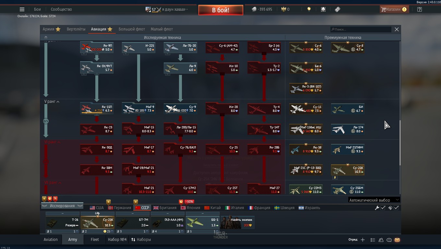The width and height of the screenshot is (441, 249).
Task: Toggle checkbox next to the wrench icon
Action: pyautogui.click(x=383, y=208)
